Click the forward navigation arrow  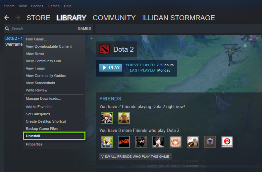(x=18, y=18)
